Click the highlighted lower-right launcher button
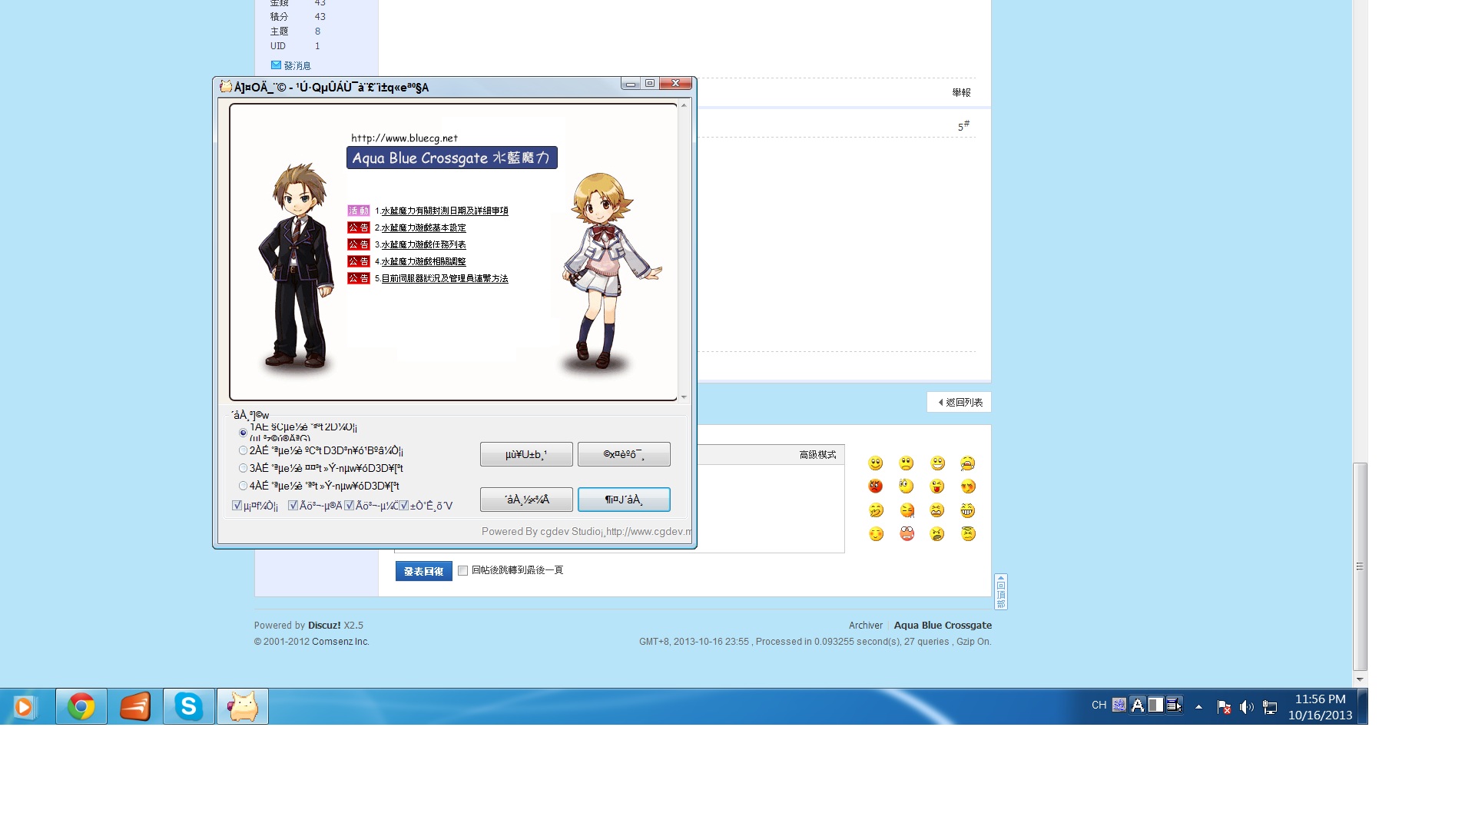This screenshot has height=830, width=1475. 624,500
